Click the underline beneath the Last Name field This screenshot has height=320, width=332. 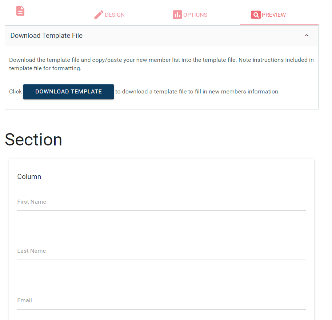point(161,260)
